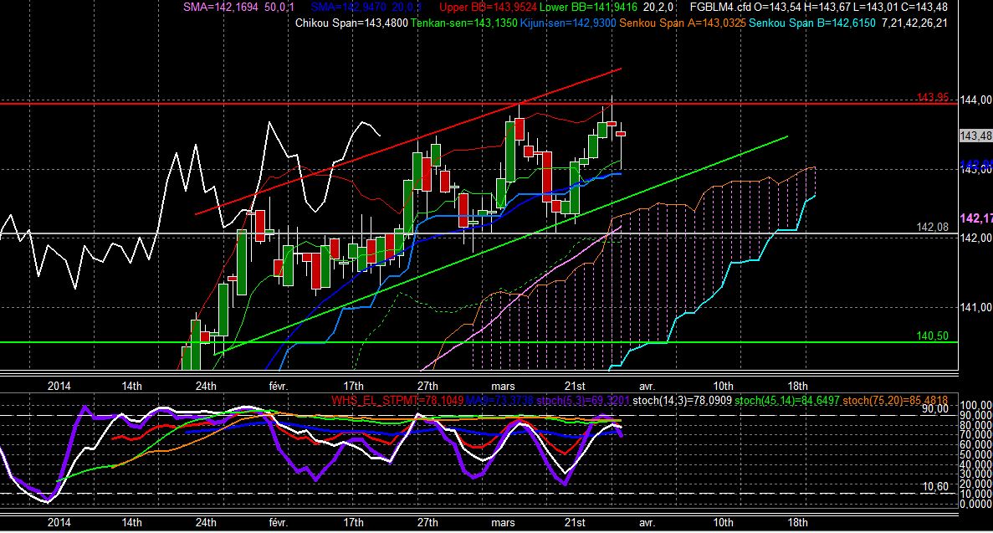Select the FGBLM4.cfd symbol label
The height and width of the screenshot is (533, 993).
720,8
